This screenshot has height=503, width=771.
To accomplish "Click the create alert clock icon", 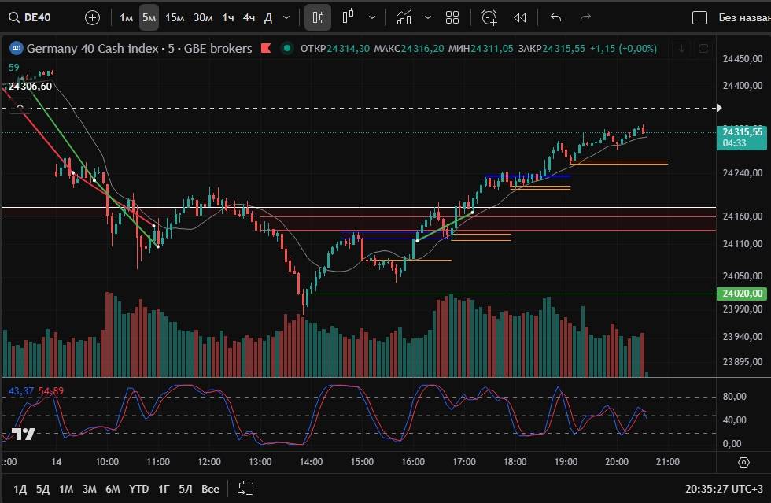I will (x=489, y=17).
